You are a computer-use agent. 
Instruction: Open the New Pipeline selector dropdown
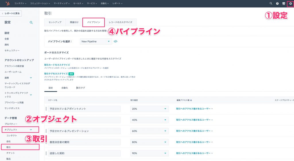pyautogui.click(x=96, y=42)
